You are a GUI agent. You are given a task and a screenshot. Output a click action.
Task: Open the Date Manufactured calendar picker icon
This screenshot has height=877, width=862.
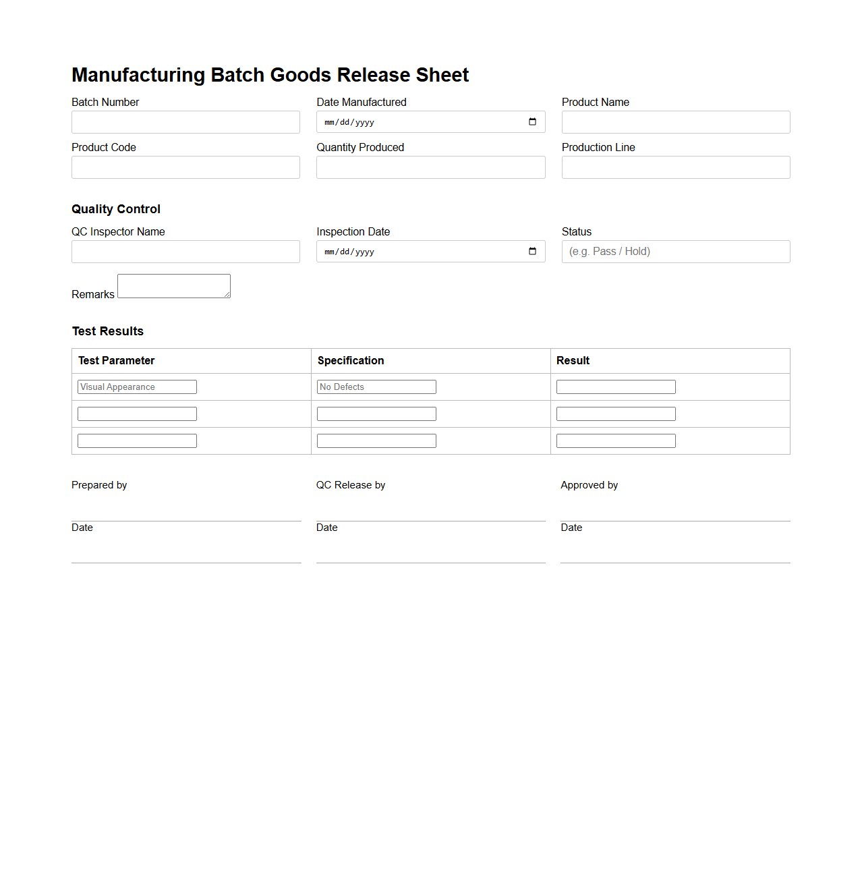click(531, 121)
